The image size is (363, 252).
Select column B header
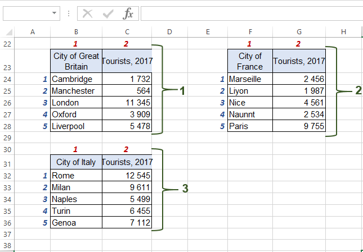pyautogui.click(x=76, y=32)
